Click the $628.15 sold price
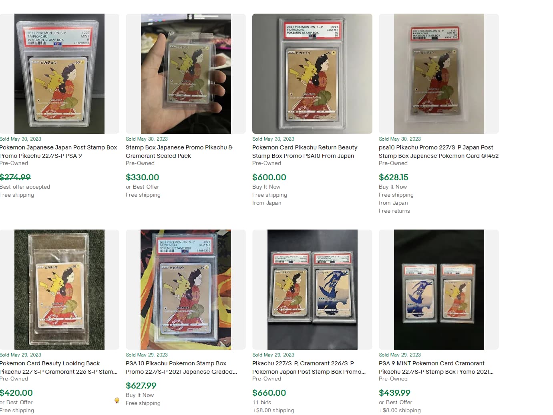Image resolution: width=553 pixels, height=415 pixels. (x=394, y=177)
